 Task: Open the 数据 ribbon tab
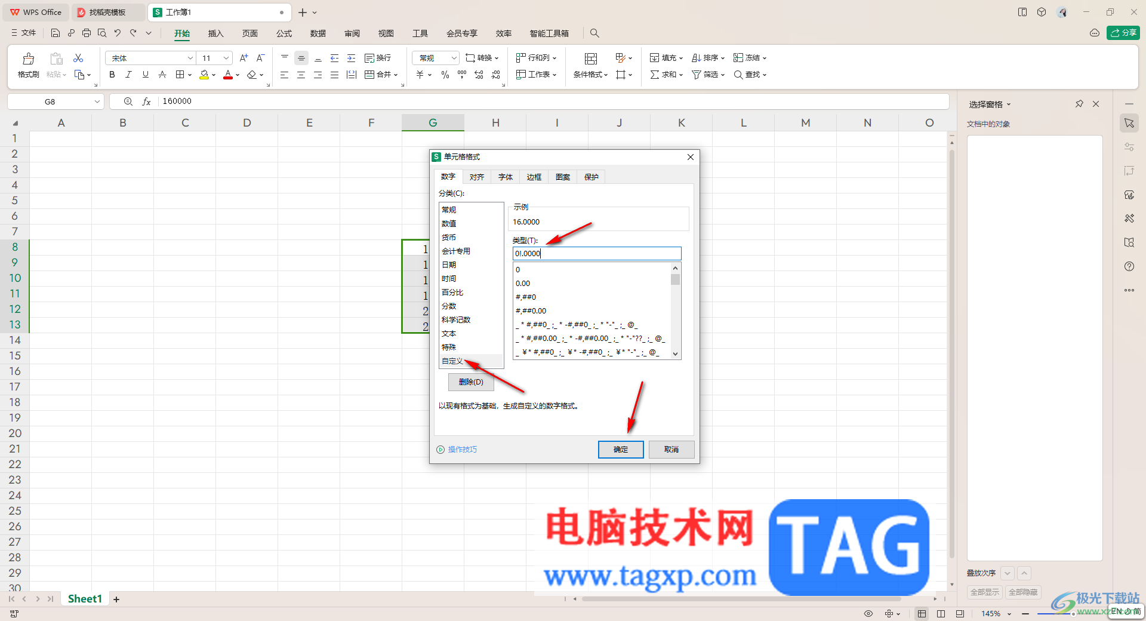coord(318,33)
